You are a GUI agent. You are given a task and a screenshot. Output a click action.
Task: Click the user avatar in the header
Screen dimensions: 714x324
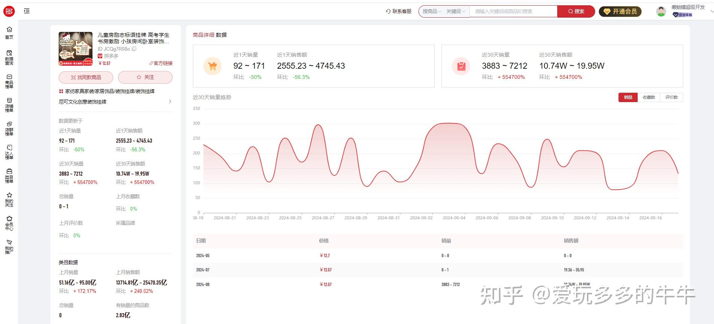[661, 11]
